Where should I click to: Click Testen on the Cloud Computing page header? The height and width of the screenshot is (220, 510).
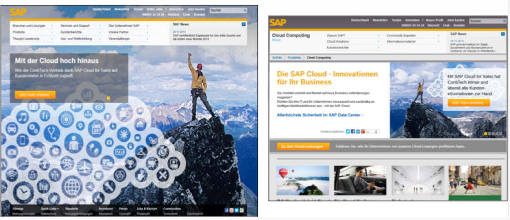(396, 20)
